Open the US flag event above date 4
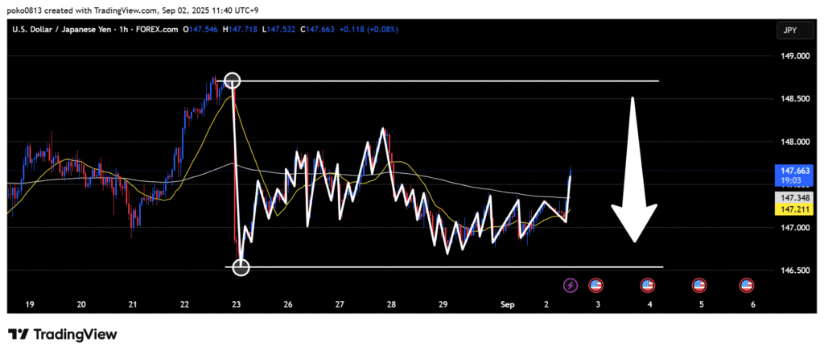The image size is (824, 355). pyautogui.click(x=648, y=285)
